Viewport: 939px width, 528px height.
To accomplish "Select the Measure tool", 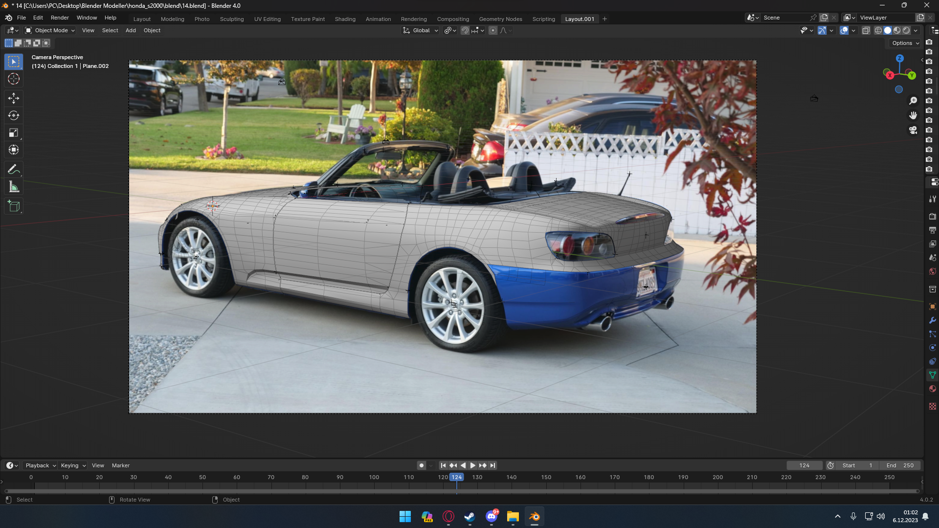I will click(14, 187).
